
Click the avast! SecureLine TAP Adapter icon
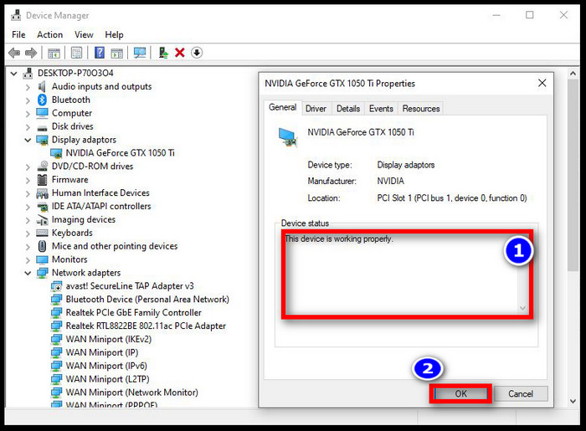pyautogui.click(x=56, y=286)
